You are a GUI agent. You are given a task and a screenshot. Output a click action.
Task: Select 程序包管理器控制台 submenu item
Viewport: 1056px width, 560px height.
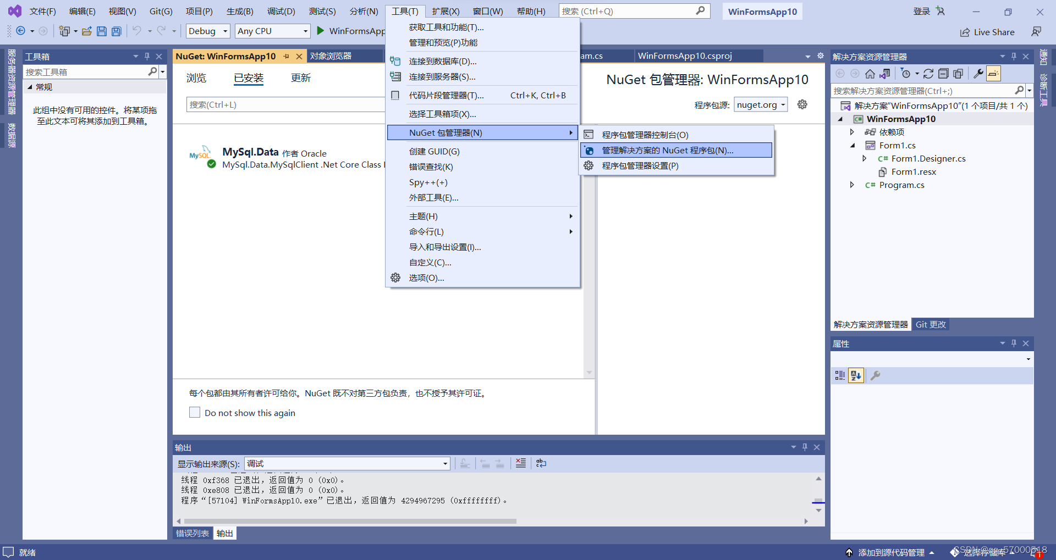pyautogui.click(x=676, y=135)
